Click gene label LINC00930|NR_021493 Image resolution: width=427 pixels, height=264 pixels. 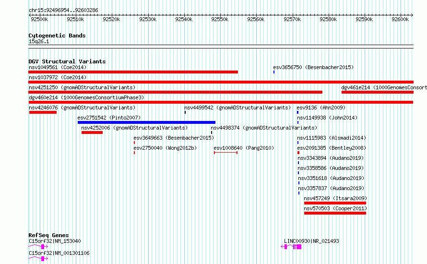tap(311, 241)
